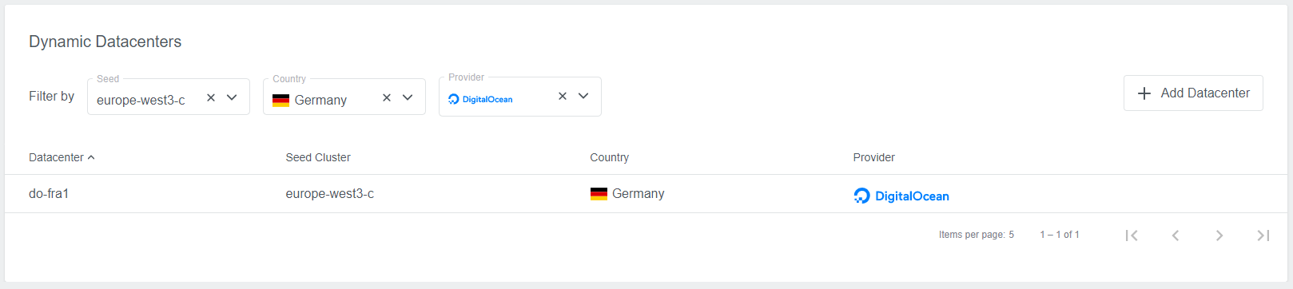Clear the Country filter Germany

(x=387, y=97)
